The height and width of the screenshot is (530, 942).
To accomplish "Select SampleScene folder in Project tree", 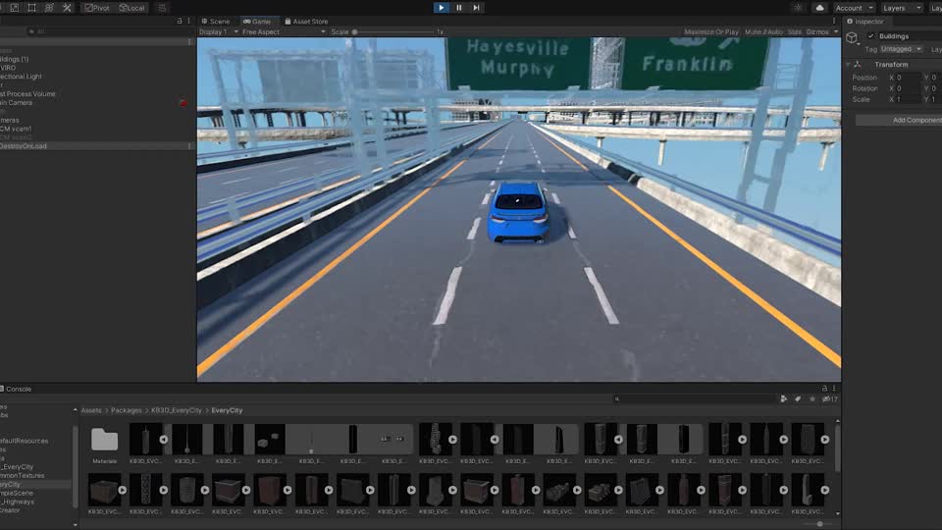I will coord(17,493).
